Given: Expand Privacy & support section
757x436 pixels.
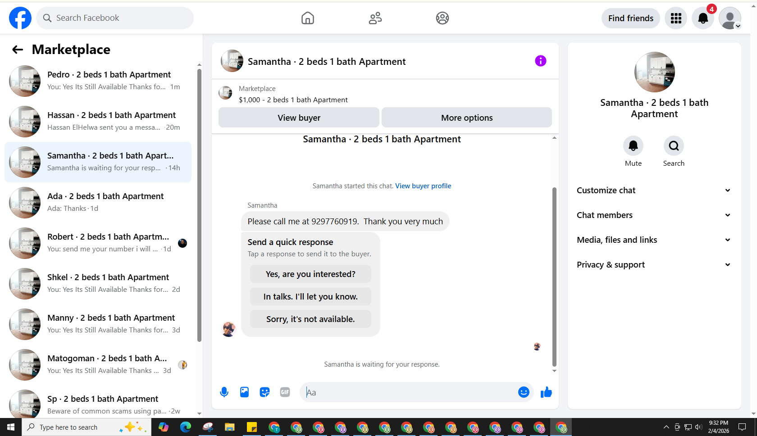Looking at the screenshot, I should coord(654,265).
